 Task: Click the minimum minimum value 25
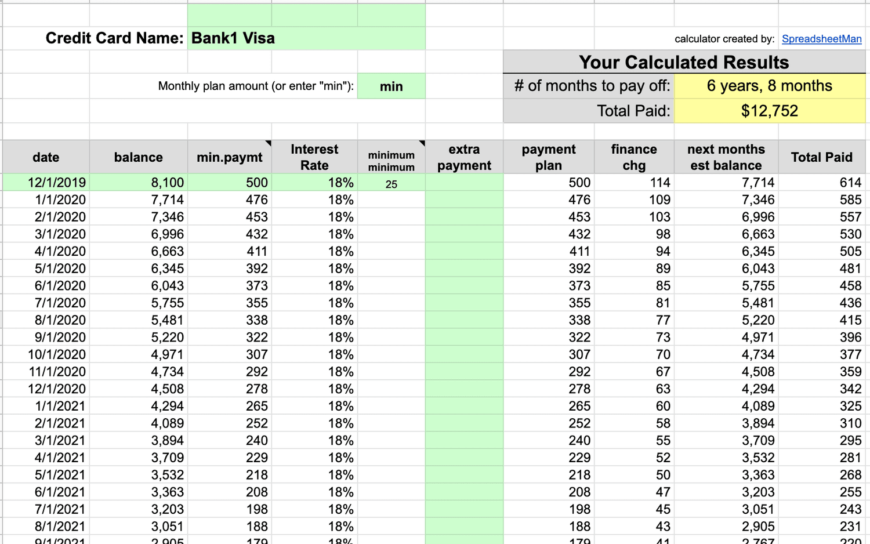pyautogui.click(x=391, y=184)
